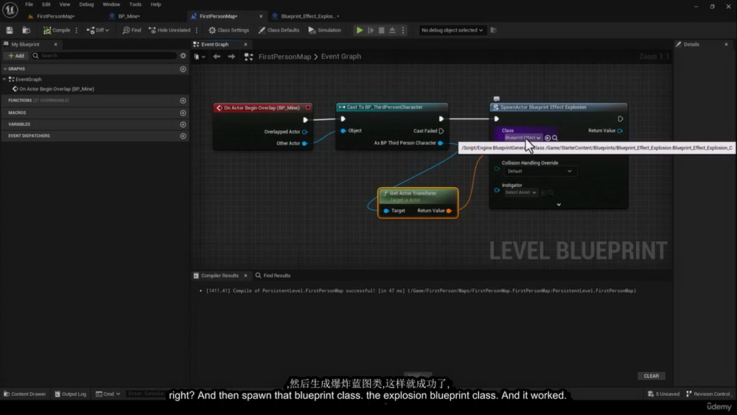
Task: Stop the play session
Action: tap(382, 30)
